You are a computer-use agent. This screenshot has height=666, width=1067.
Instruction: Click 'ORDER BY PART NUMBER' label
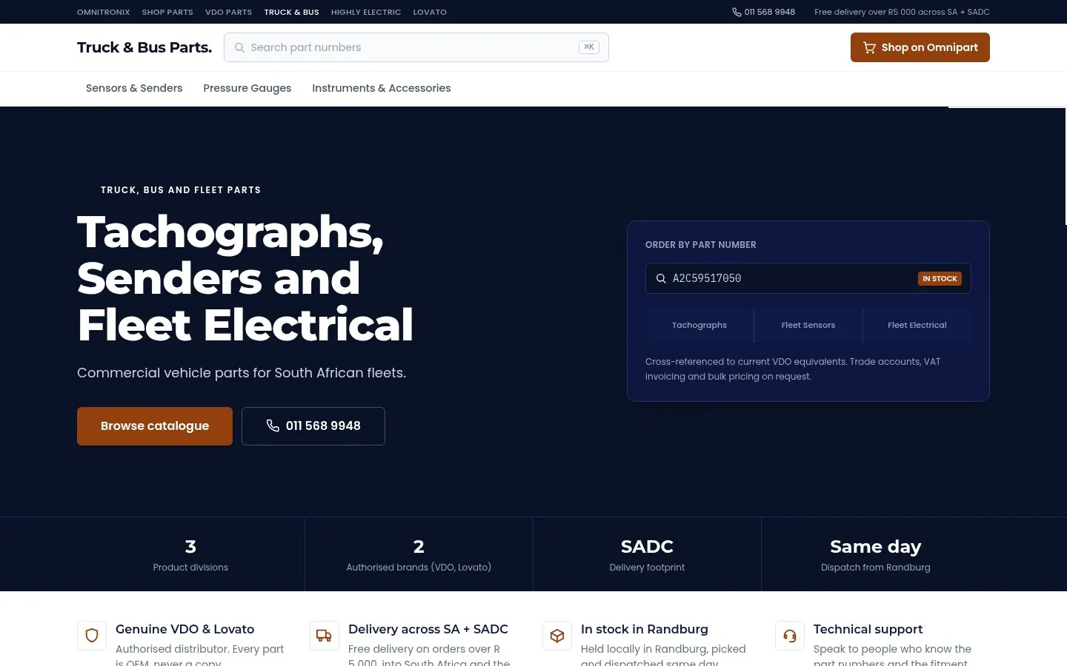tap(701, 245)
